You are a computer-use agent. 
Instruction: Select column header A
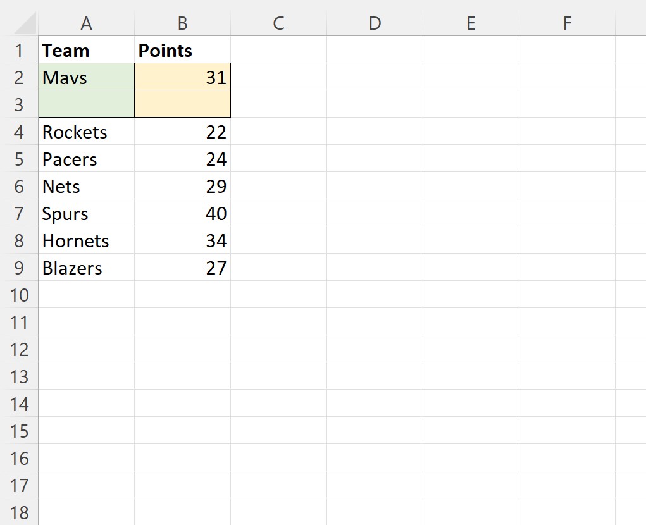(x=86, y=23)
